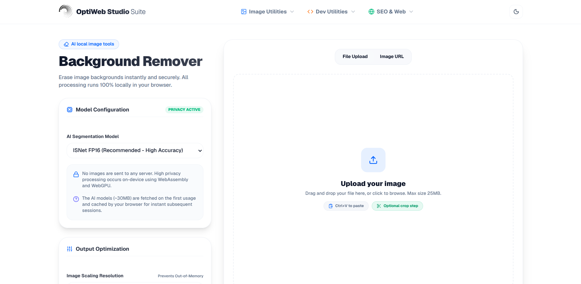The width and height of the screenshot is (581, 284).
Task: Click the Optional crop step chip
Action: pyautogui.click(x=397, y=206)
